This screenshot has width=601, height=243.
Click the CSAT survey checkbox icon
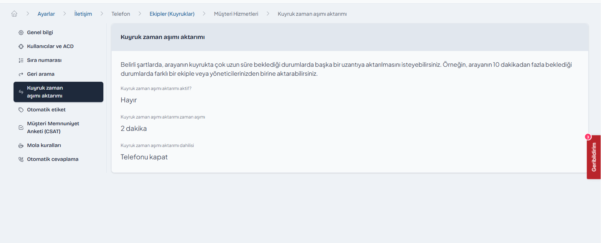tap(21, 127)
